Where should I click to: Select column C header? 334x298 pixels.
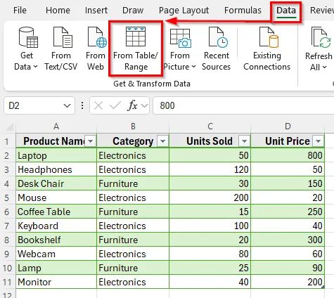click(210, 127)
